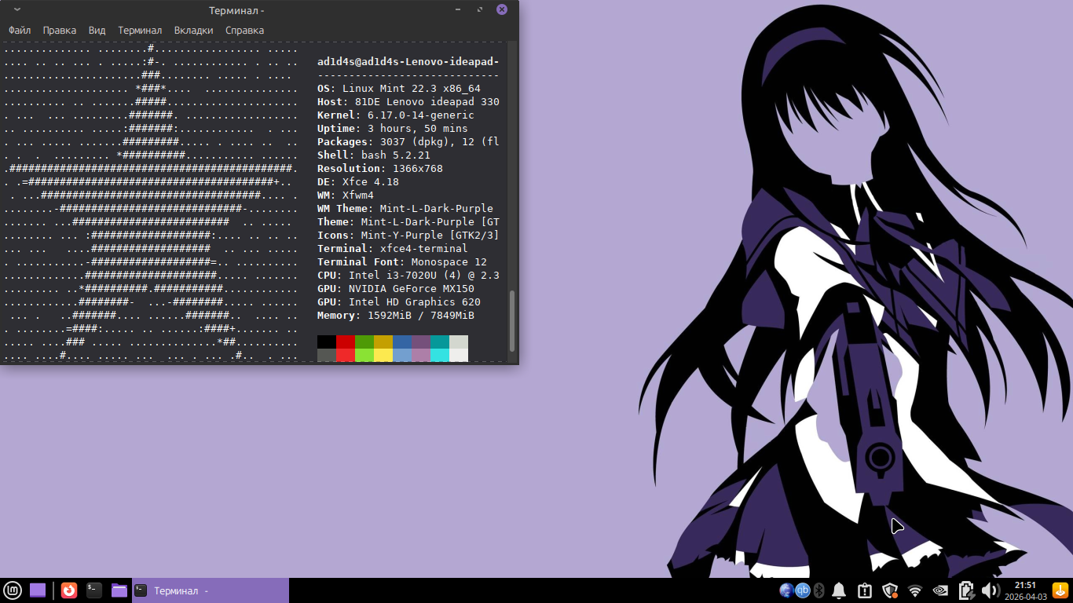Click the speaker volume icon
Image resolution: width=1073 pixels, height=603 pixels.
[991, 590]
